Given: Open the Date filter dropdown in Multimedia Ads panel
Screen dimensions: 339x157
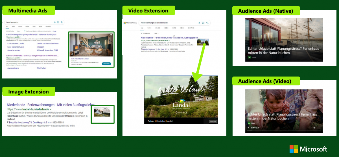Looking at the screenshot, I should coord(19,31).
